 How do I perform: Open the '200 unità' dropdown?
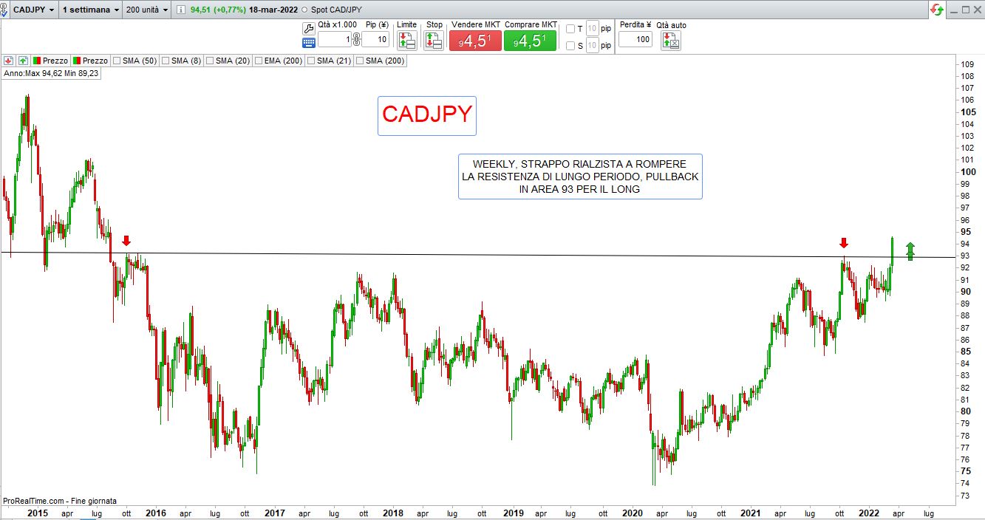tap(147, 10)
